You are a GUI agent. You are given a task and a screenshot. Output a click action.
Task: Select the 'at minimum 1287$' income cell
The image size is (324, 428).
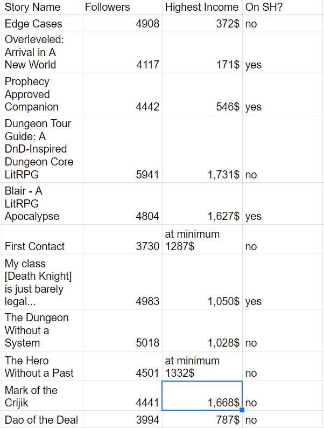point(202,240)
